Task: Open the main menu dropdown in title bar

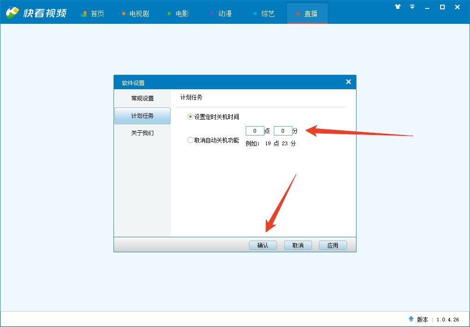Action: (x=412, y=7)
